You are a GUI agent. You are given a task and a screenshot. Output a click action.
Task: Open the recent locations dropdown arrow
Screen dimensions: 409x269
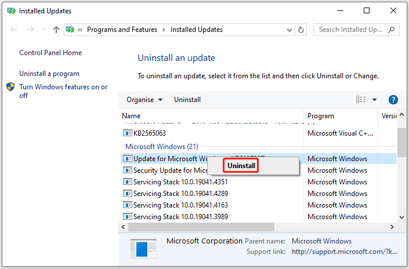click(44, 29)
